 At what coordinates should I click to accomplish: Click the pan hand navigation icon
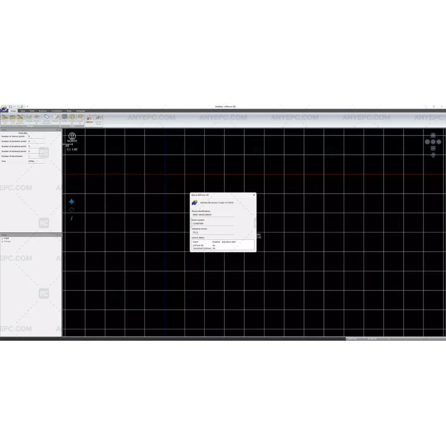(x=433, y=155)
